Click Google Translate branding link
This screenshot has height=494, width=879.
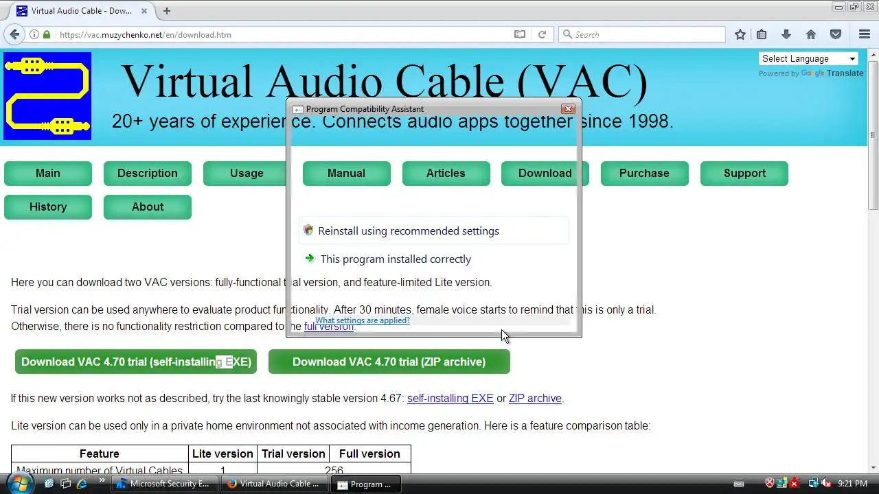[832, 73]
